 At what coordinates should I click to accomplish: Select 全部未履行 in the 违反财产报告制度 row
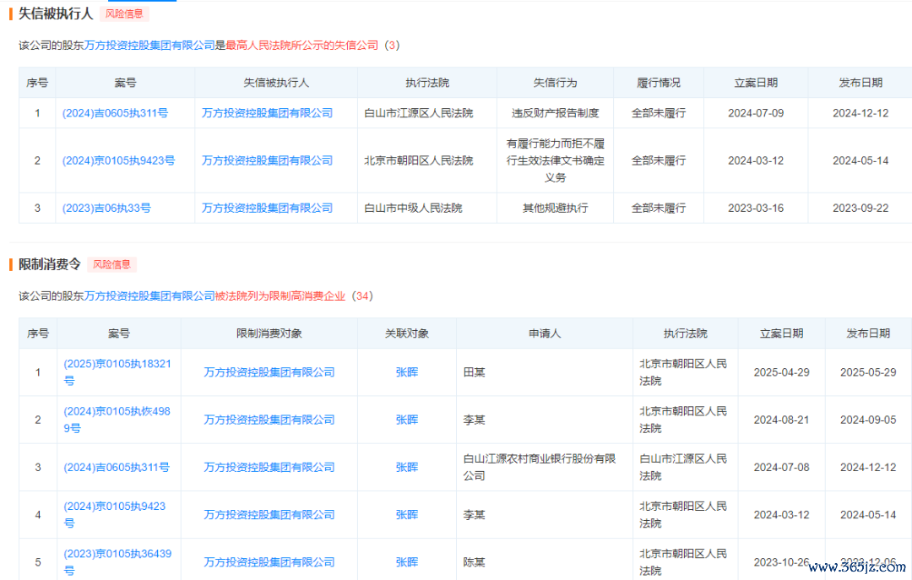coord(659,113)
